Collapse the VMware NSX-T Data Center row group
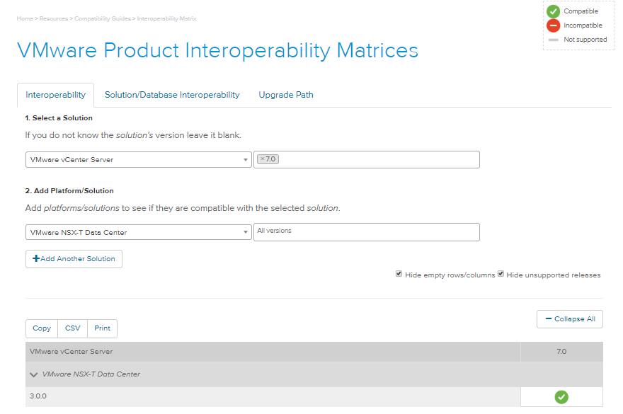623x414 pixels. coord(34,374)
